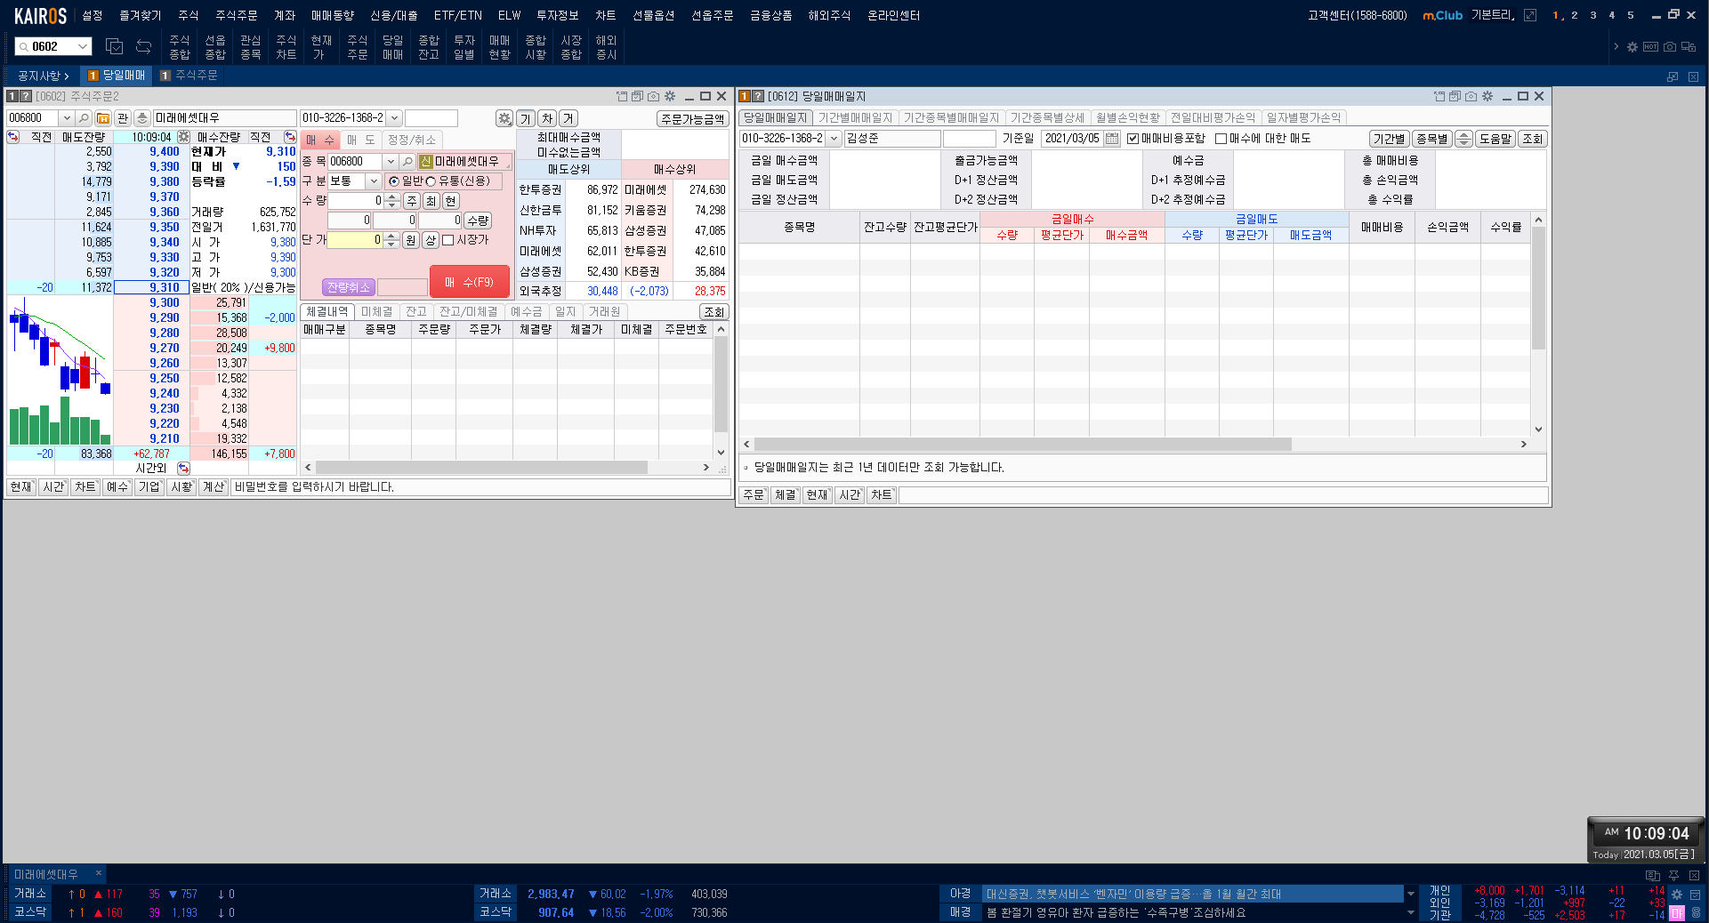Open account dropdown in 주식주문2 window
Screen dimensions: 1709x923
394,118
